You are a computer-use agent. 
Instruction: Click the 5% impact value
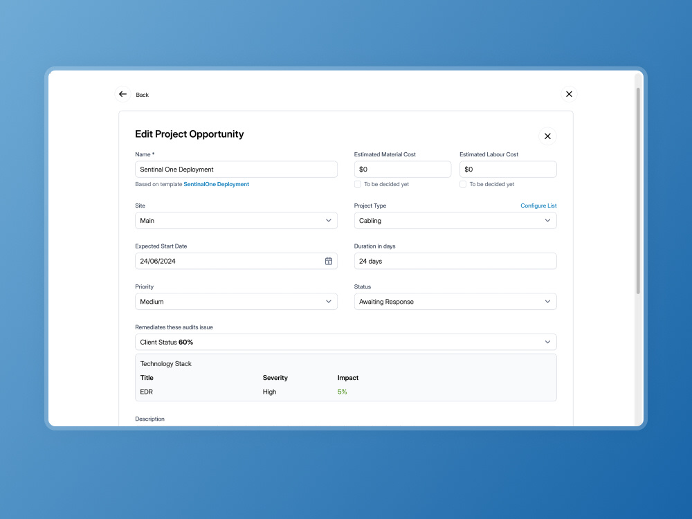pos(342,392)
